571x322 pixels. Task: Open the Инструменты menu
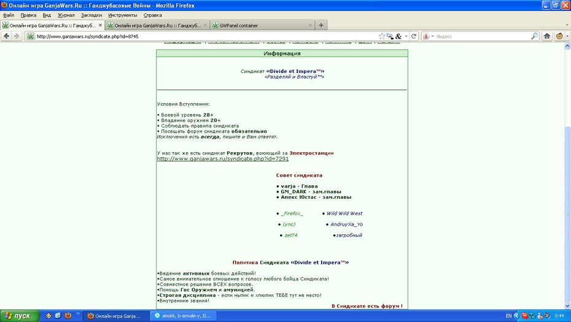pyautogui.click(x=123, y=15)
